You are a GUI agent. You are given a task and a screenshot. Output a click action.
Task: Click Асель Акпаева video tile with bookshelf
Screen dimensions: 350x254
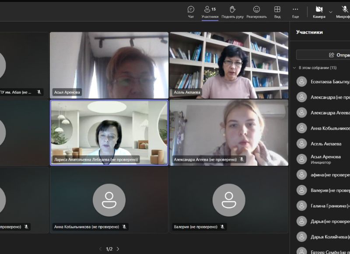[229, 65]
